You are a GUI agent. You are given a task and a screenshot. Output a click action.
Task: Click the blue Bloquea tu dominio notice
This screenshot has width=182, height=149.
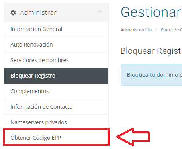click(151, 75)
